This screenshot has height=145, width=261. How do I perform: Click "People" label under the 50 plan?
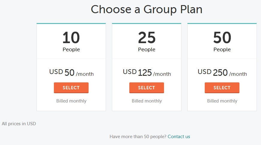point(222,49)
